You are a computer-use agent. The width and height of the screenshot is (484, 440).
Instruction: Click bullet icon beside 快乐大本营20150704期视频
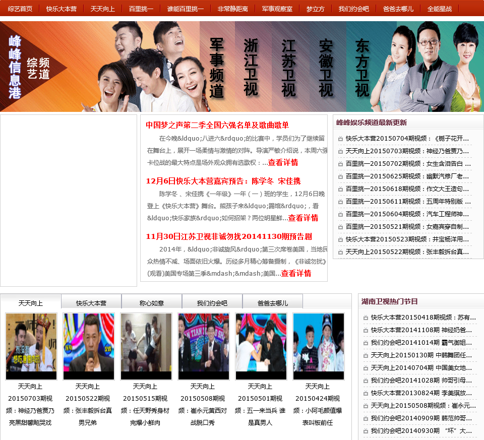340,139
